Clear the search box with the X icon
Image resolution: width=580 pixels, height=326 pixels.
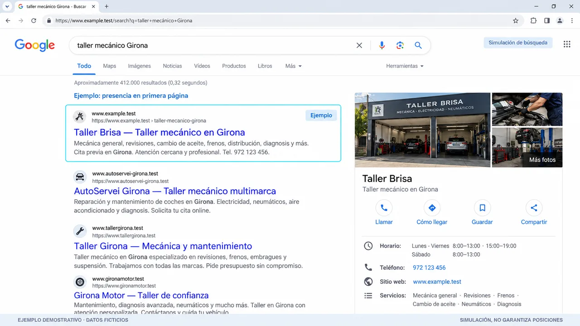[359, 45]
